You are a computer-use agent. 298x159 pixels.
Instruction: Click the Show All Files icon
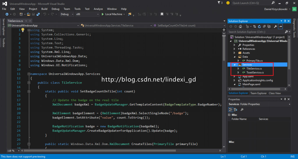click(x=269, y=27)
